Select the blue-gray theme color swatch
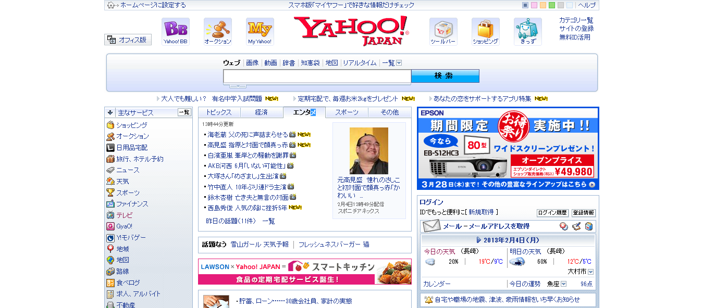 (x=525, y=5)
